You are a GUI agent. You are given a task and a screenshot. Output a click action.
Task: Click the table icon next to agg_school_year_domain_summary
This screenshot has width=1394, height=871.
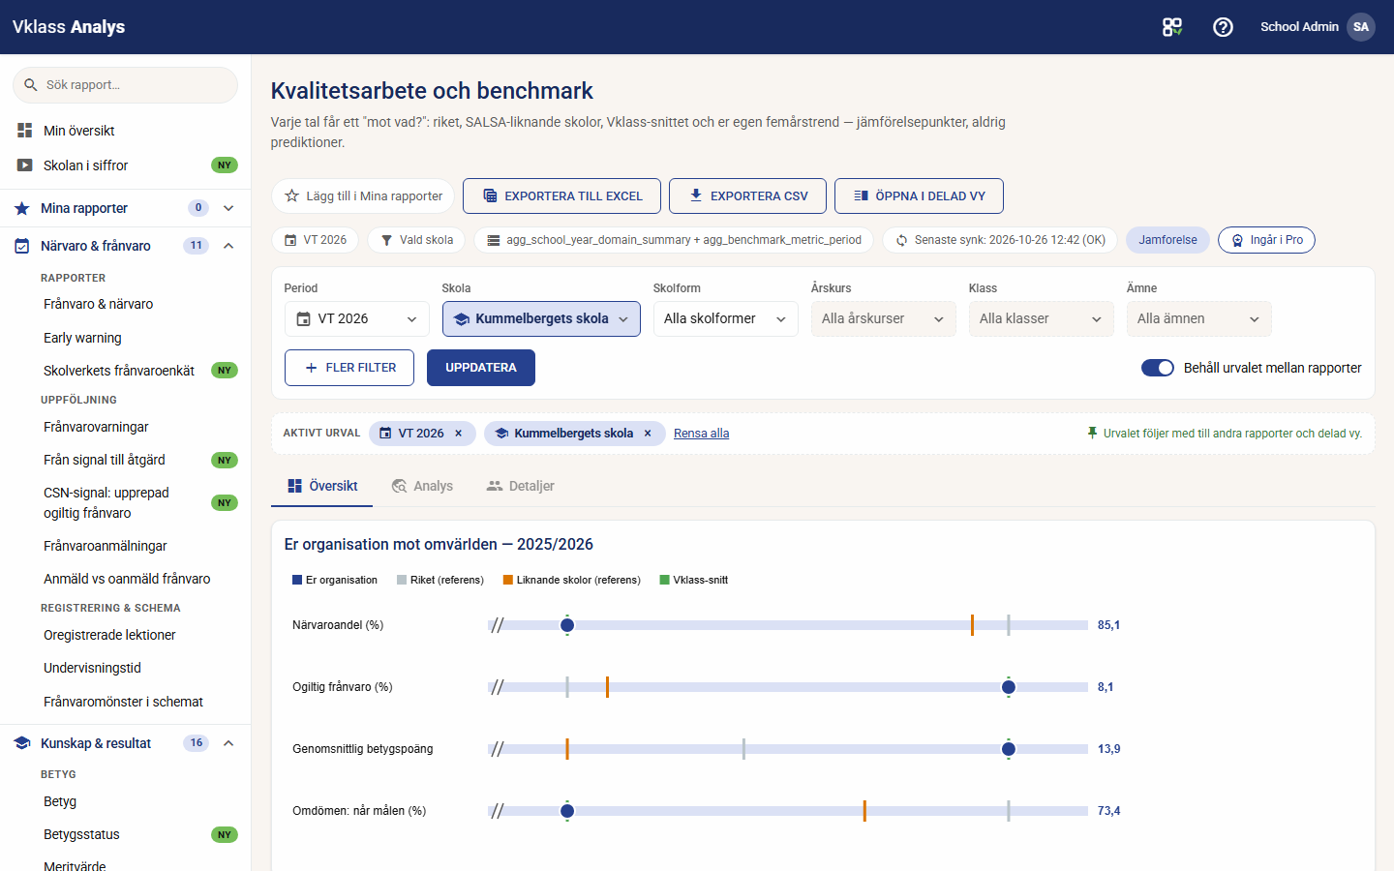coord(494,240)
